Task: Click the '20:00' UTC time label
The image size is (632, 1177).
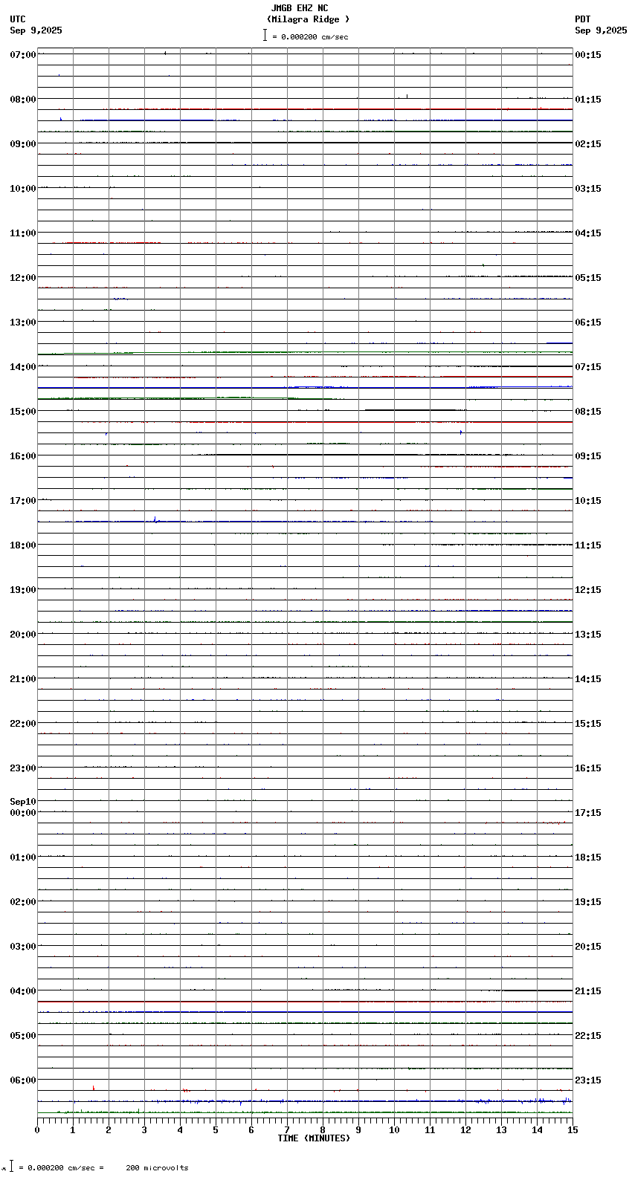Action: pos(23,635)
